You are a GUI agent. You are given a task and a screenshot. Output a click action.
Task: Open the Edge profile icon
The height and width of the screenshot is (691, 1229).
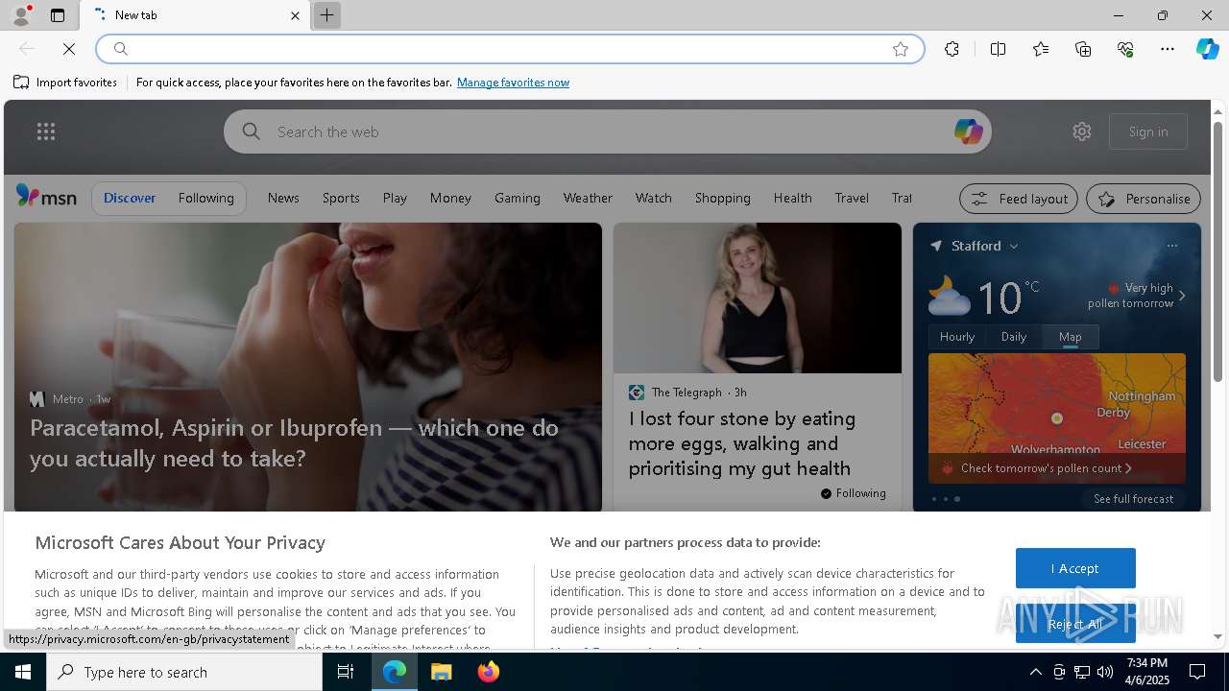point(20,14)
